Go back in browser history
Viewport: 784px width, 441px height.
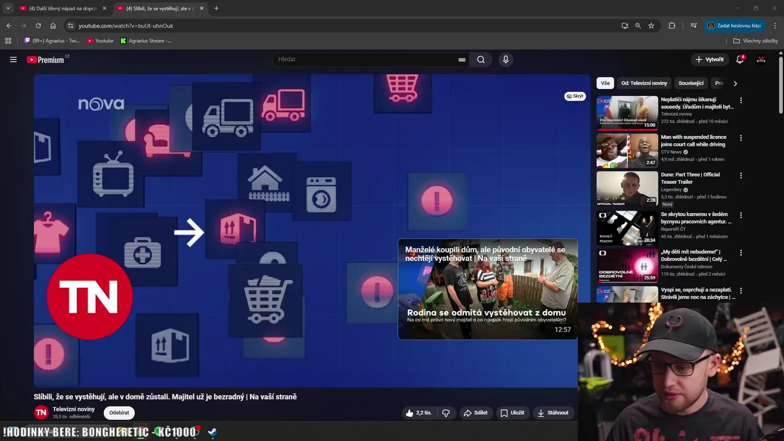[9, 26]
